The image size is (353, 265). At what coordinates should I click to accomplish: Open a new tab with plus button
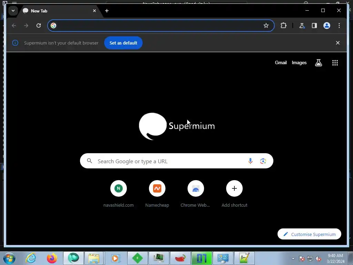[x=107, y=11]
